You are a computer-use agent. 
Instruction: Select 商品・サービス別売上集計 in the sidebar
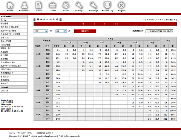coord(14,66)
